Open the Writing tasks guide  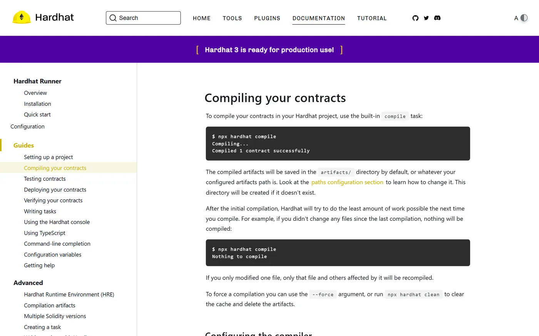[x=40, y=211]
